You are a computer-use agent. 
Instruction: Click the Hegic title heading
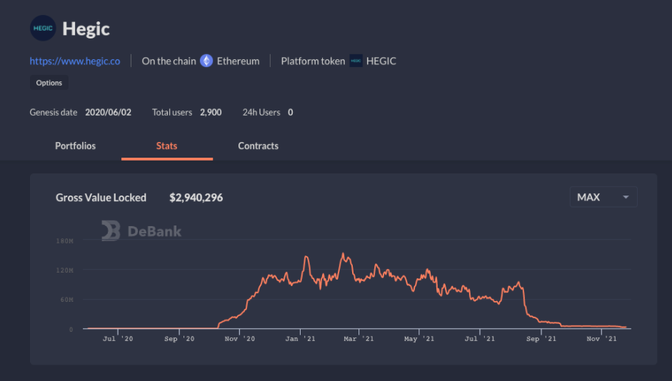(86, 29)
